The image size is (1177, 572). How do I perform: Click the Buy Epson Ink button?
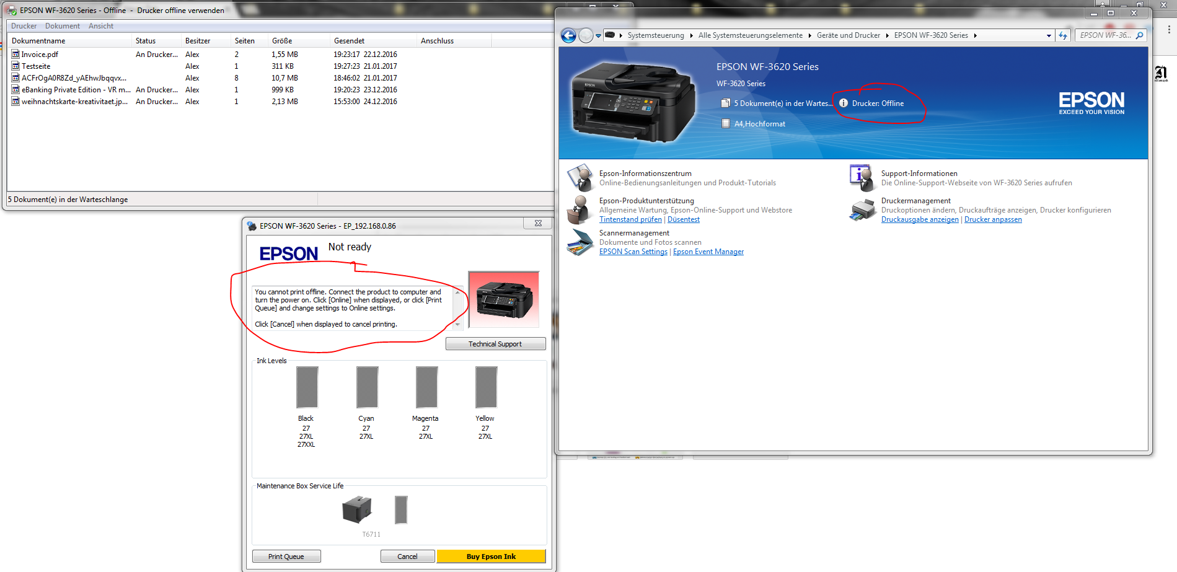point(491,557)
